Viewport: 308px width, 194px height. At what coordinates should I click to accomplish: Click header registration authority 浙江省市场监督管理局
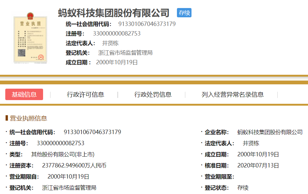[x=125, y=53]
